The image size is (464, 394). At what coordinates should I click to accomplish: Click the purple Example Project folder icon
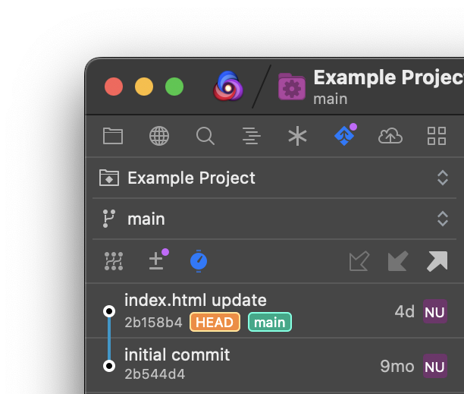click(x=291, y=87)
